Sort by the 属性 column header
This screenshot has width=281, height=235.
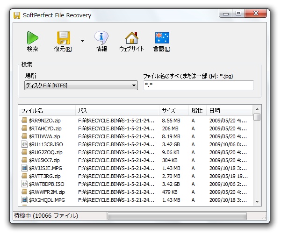[197, 111]
